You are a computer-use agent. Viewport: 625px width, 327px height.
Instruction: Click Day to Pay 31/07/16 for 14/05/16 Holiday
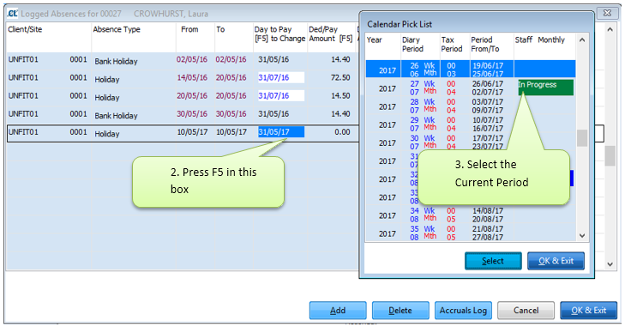point(281,77)
